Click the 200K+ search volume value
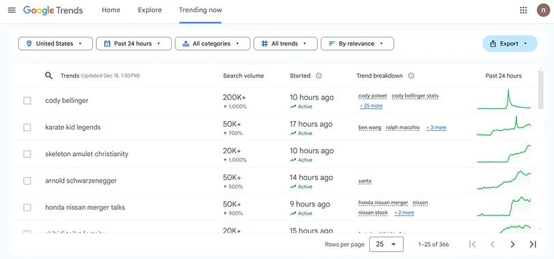554x259 pixels. (x=235, y=97)
